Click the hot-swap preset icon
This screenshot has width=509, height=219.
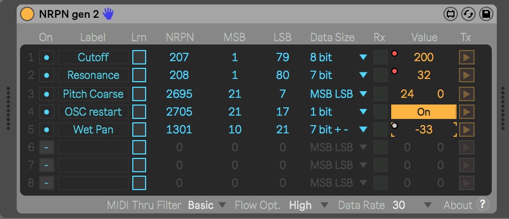click(468, 14)
